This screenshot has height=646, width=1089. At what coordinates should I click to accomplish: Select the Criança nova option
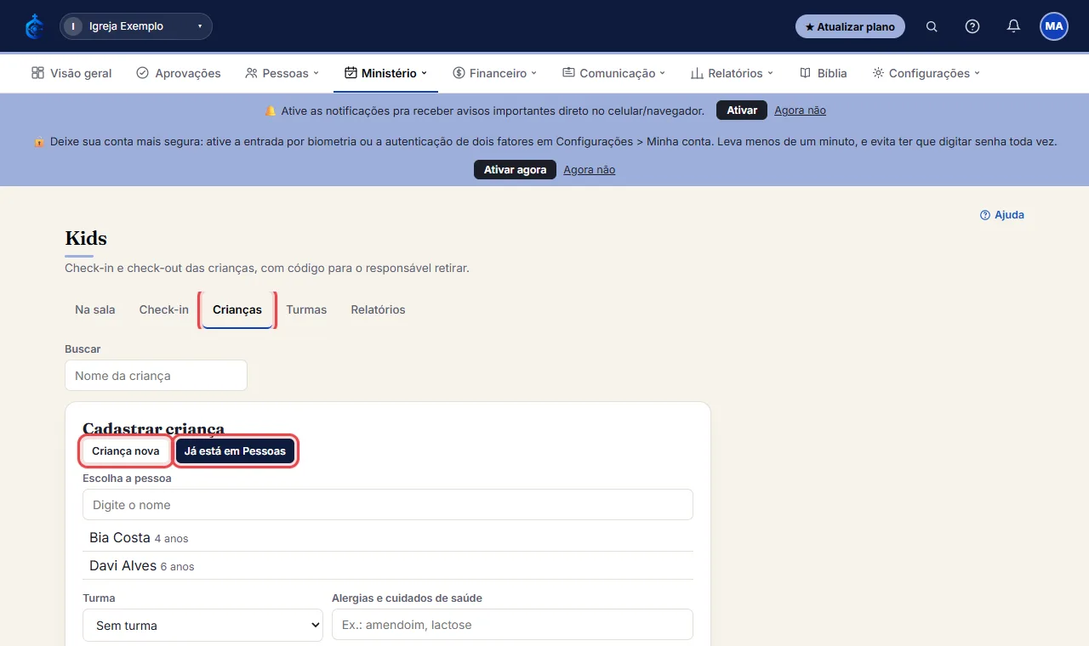tap(126, 451)
